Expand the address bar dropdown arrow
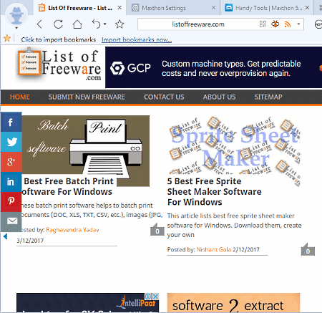The image size is (322, 313). coord(298,24)
